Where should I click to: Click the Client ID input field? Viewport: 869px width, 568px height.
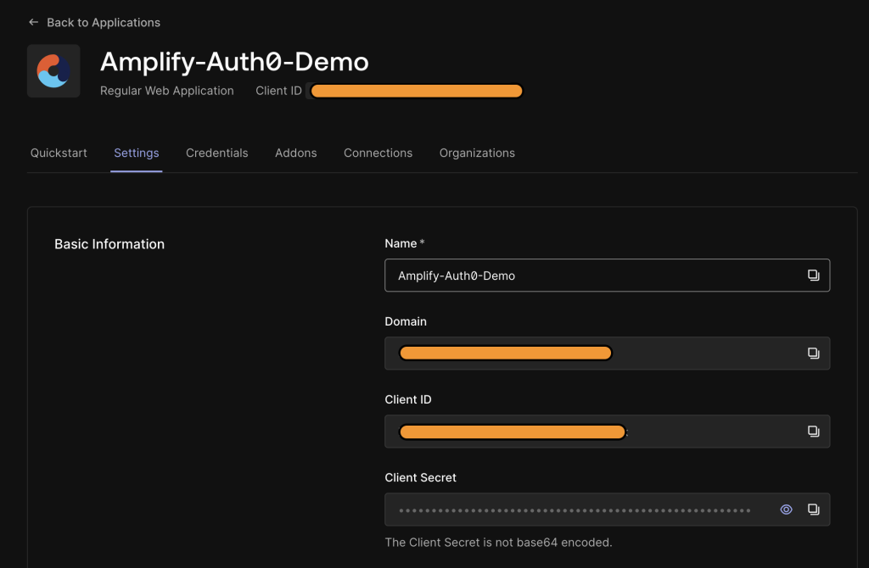click(594, 431)
